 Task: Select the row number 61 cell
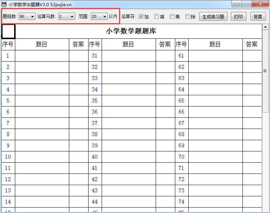181,56
